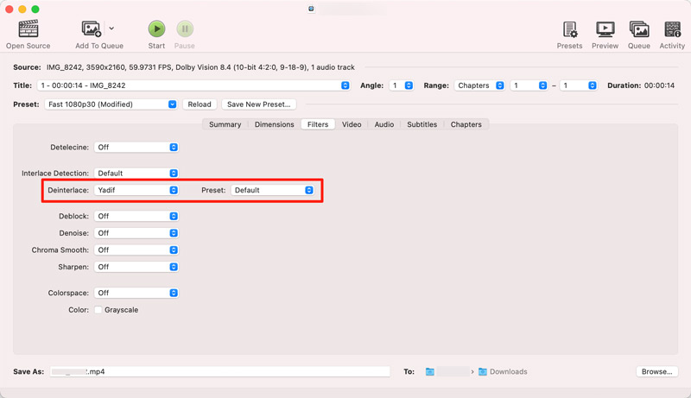Click the Open Source clapperboard icon
Image resolution: width=691 pixels, height=398 pixels.
[x=28, y=30]
